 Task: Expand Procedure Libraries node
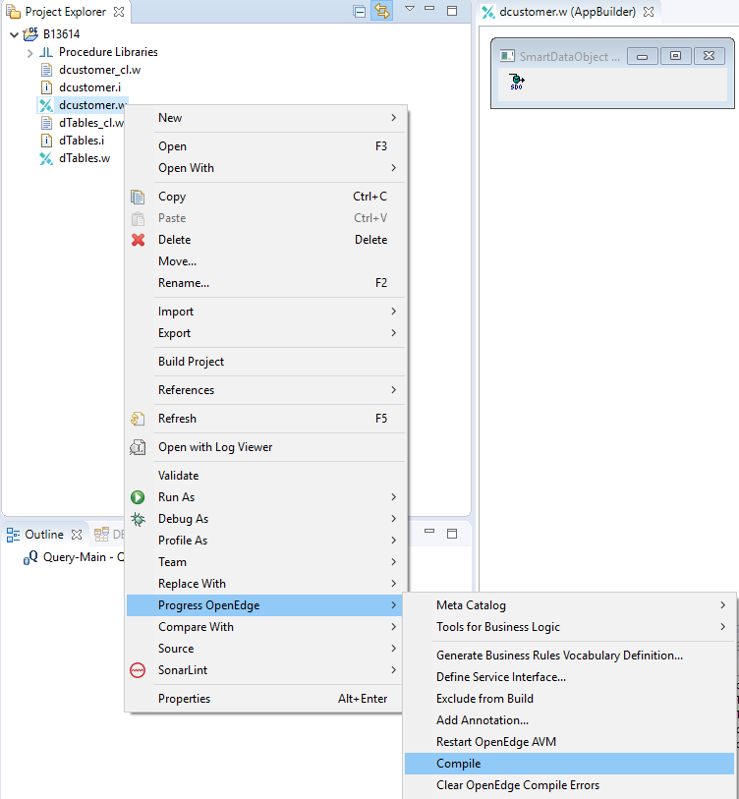tap(29, 52)
